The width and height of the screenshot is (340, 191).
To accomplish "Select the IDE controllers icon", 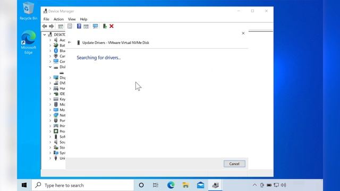I will point(56,94).
